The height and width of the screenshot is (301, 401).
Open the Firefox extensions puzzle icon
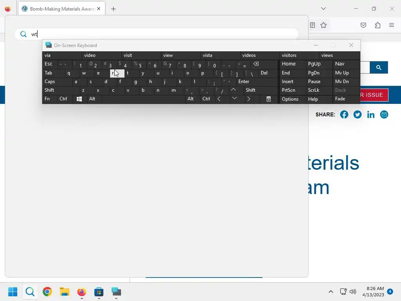(x=378, y=25)
